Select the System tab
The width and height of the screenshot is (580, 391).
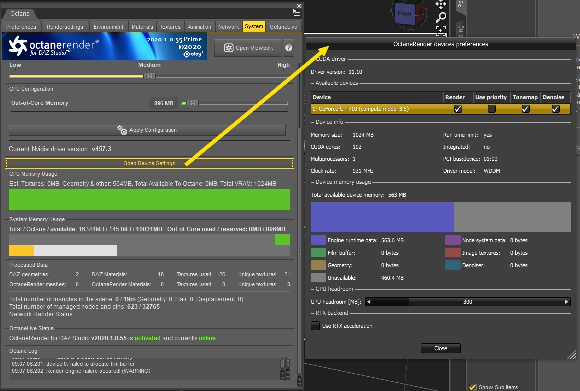254,26
